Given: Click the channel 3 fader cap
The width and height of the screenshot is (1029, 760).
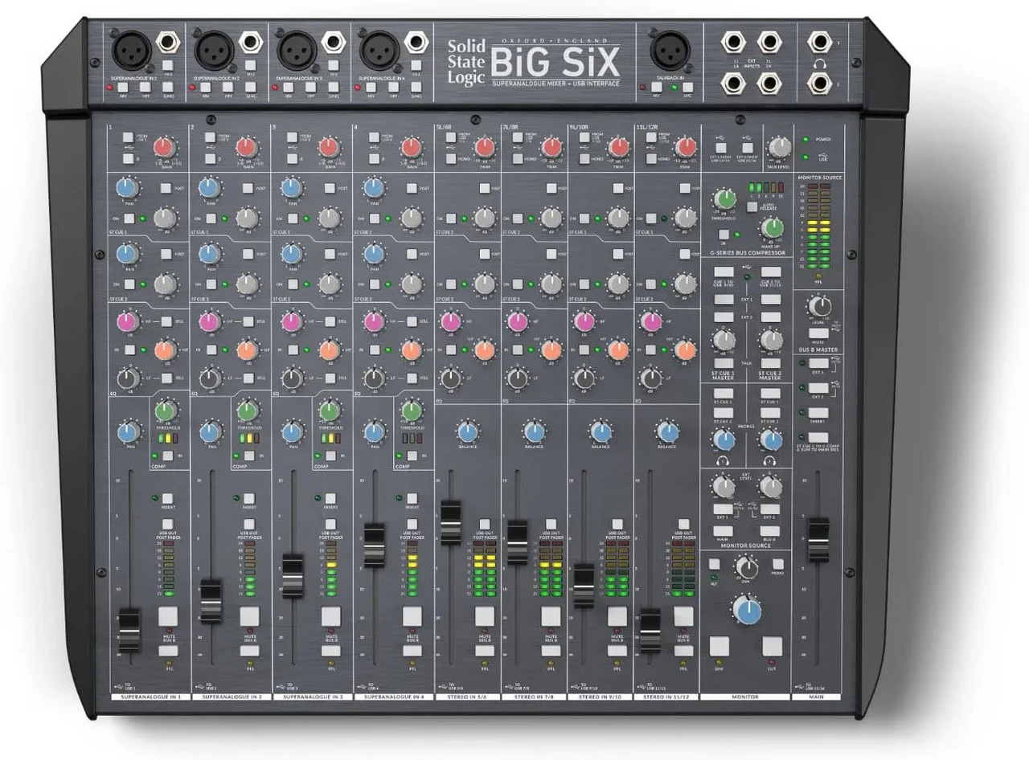Looking at the screenshot, I should point(293,574).
